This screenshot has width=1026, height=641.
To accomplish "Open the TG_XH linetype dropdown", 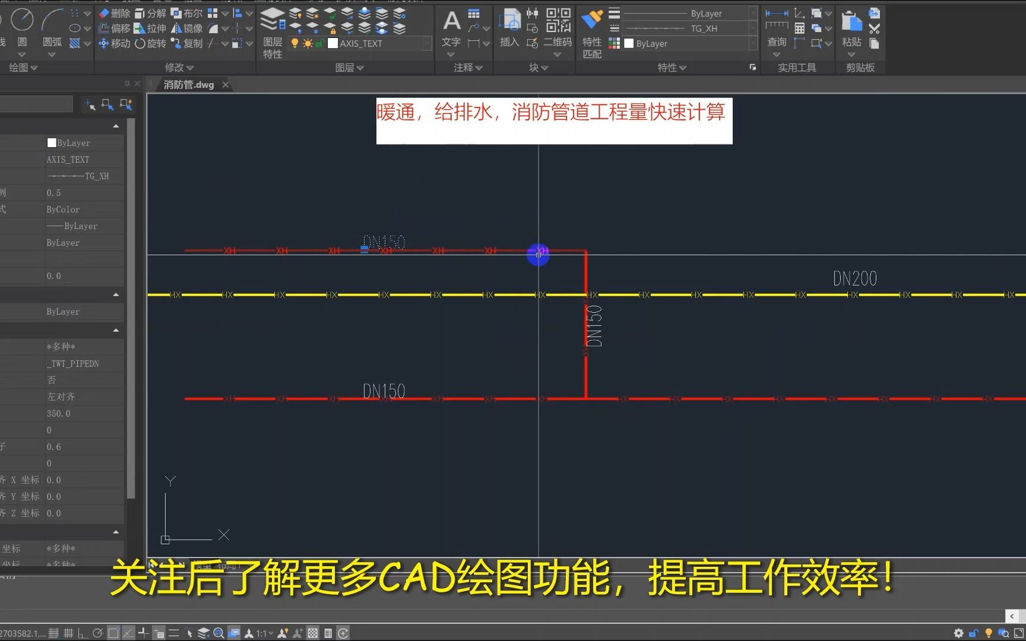I will [753, 28].
